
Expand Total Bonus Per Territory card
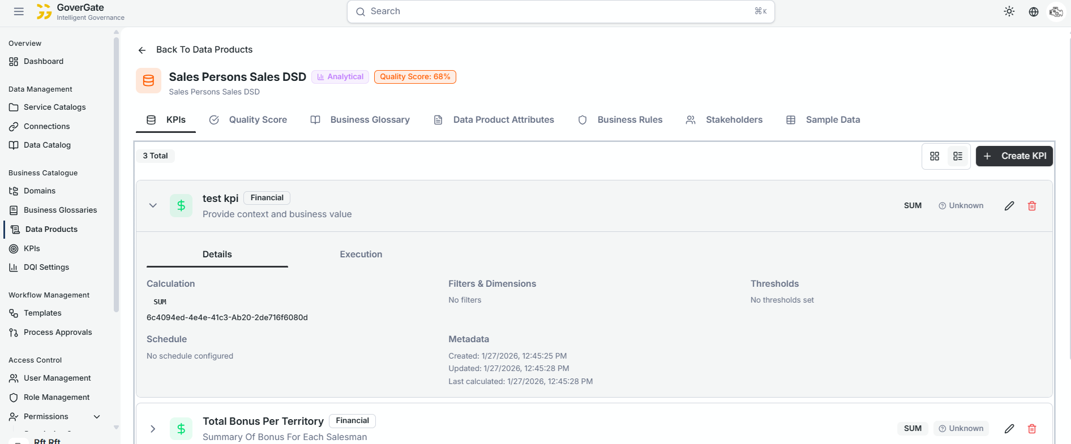(x=153, y=429)
